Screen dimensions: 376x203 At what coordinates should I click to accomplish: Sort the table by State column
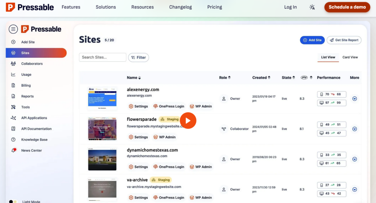coord(288,78)
